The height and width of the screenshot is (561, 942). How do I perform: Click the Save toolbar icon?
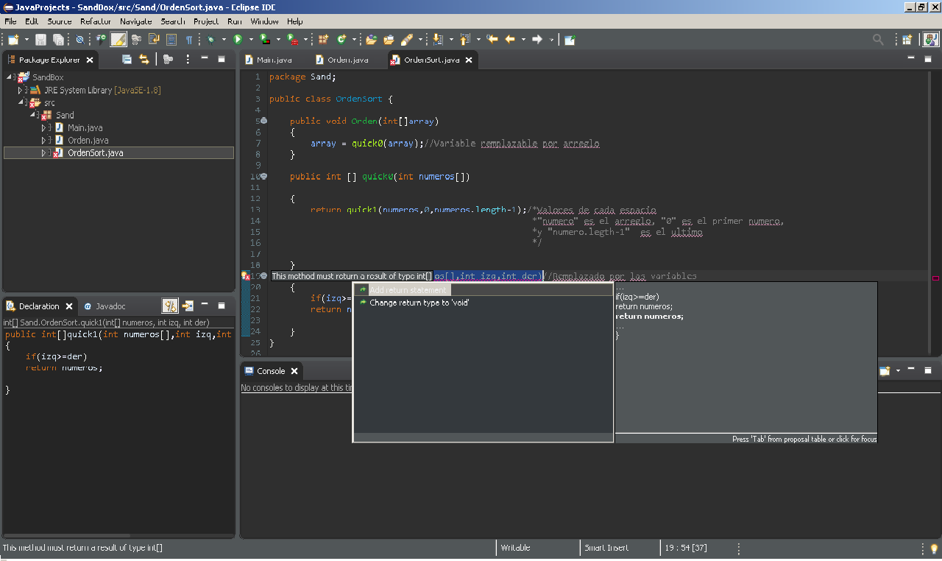tap(40, 39)
